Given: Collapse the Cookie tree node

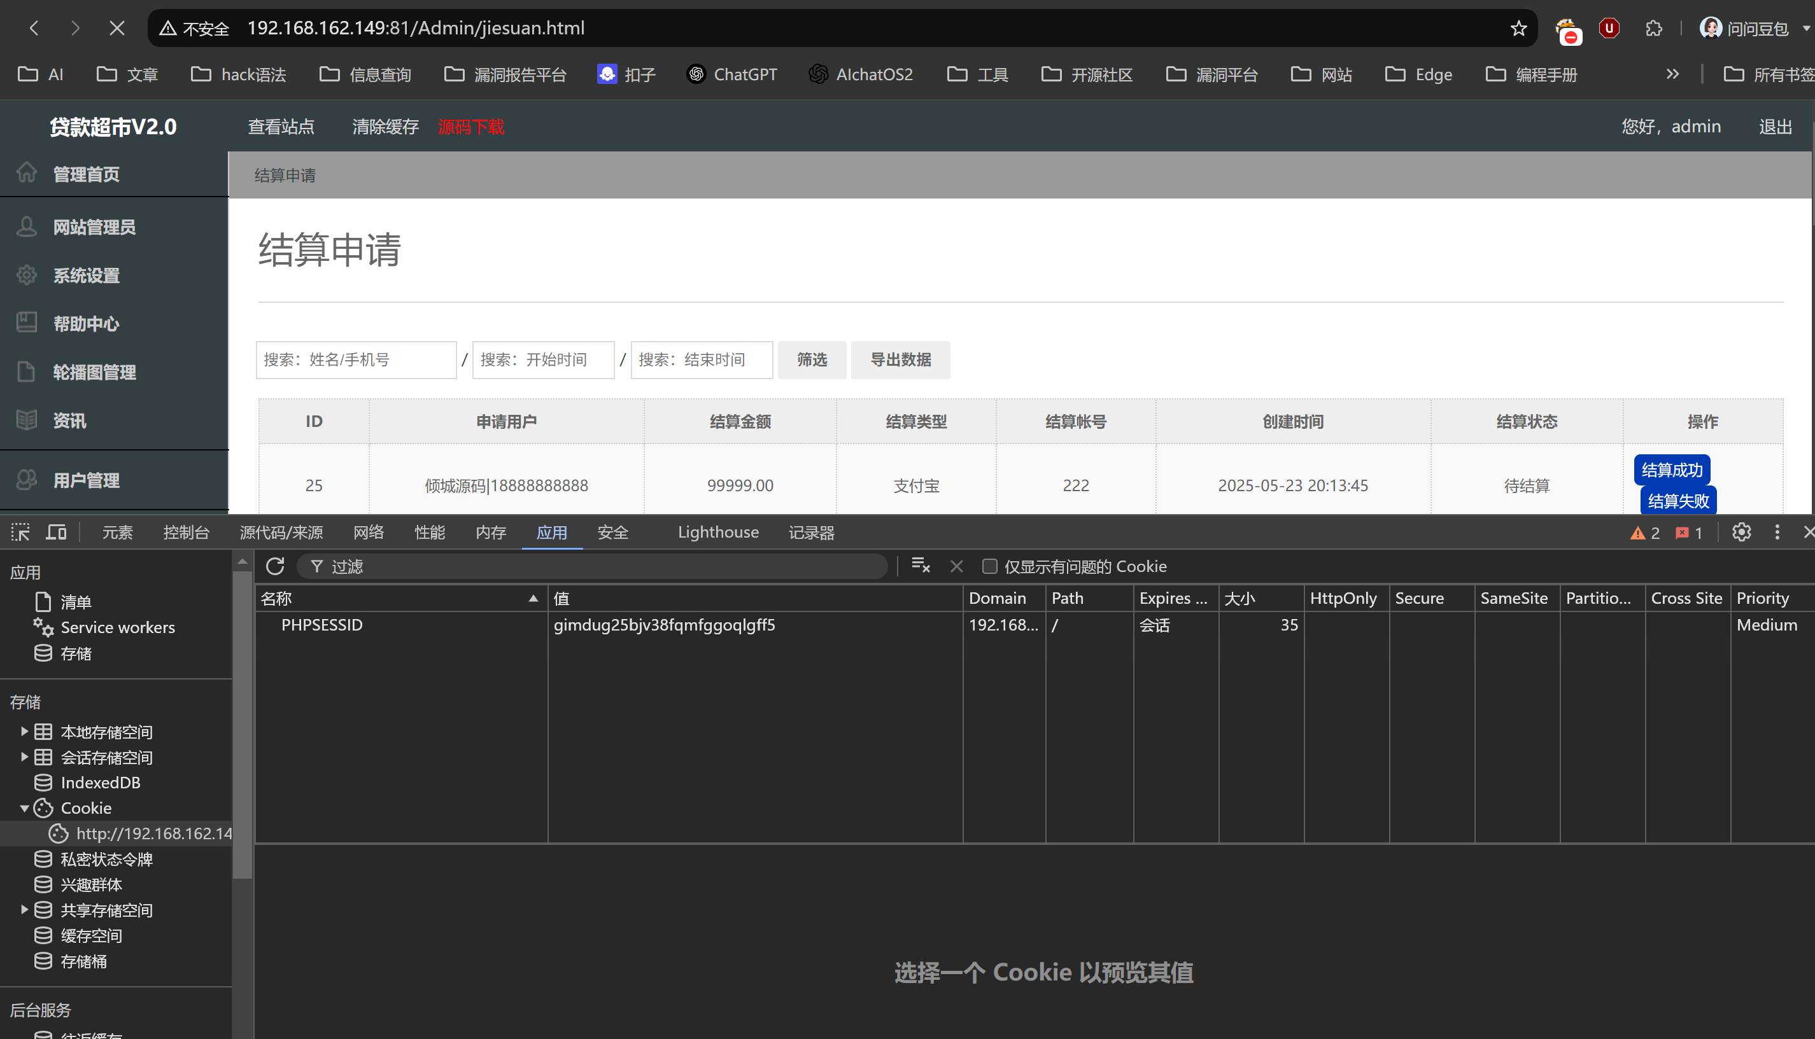Looking at the screenshot, I should click(x=24, y=809).
